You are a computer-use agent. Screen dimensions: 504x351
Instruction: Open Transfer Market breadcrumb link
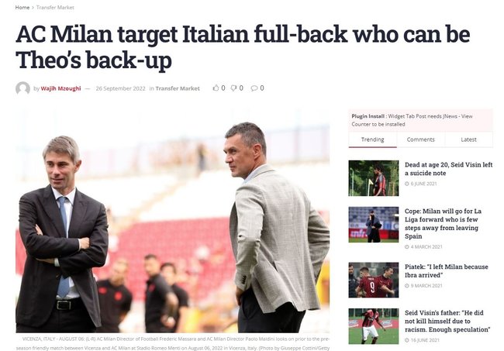click(x=55, y=8)
